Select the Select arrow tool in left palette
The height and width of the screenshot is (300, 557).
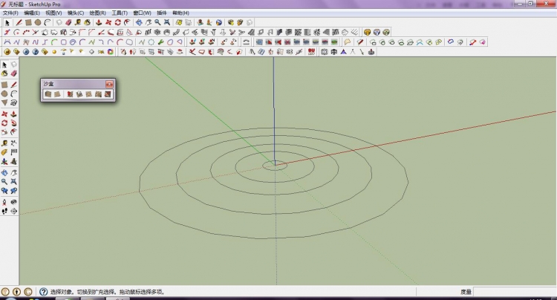[x=4, y=65]
